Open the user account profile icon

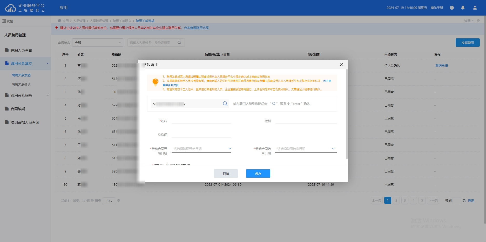point(475,8)
